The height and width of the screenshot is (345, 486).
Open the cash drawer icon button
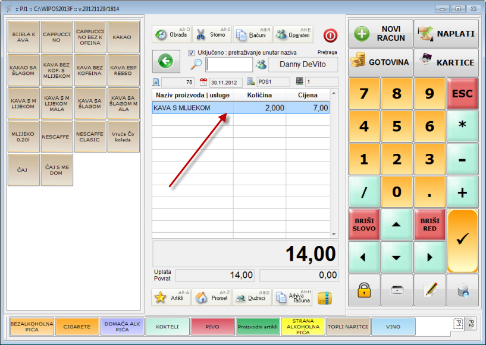pyautogui.click(x=397, y=290)
